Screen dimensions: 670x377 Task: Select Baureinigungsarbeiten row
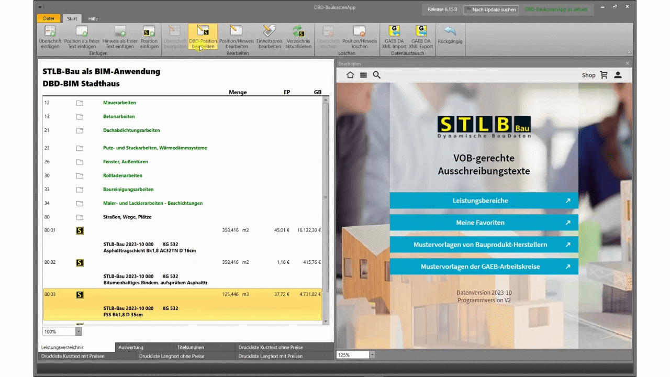click(x=183, y=189)
